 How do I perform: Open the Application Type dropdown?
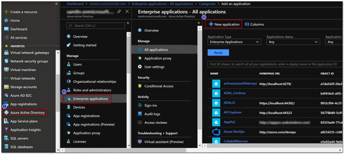coord(234,42)
